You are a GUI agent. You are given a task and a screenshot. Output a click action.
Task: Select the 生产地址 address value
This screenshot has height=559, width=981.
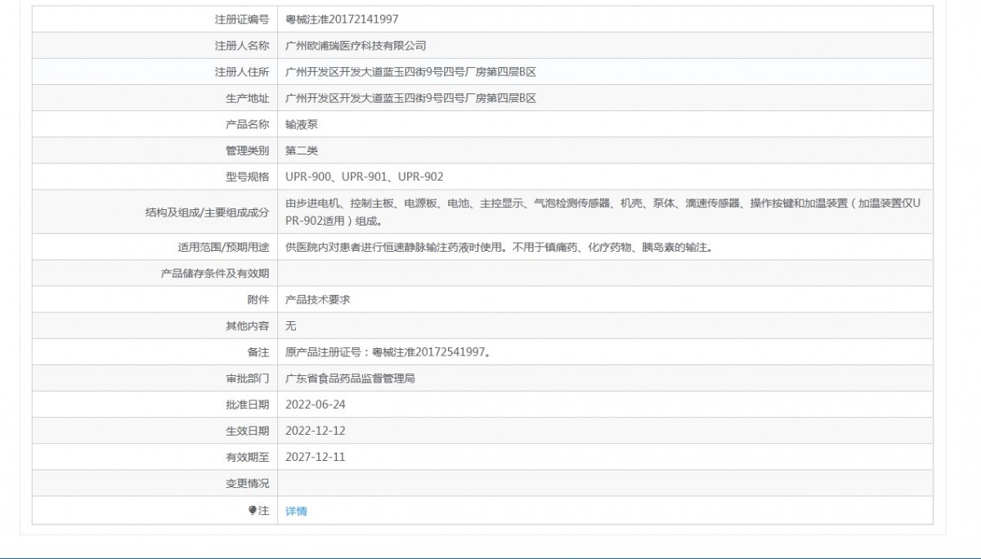click(410, 98)
